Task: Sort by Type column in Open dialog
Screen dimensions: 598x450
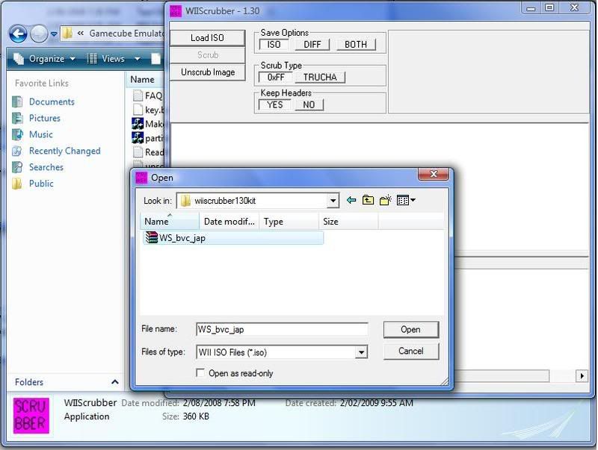Action: click(289, 221)
